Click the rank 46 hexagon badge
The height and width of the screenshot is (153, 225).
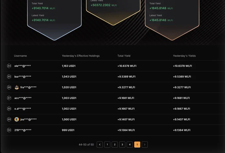9,87
